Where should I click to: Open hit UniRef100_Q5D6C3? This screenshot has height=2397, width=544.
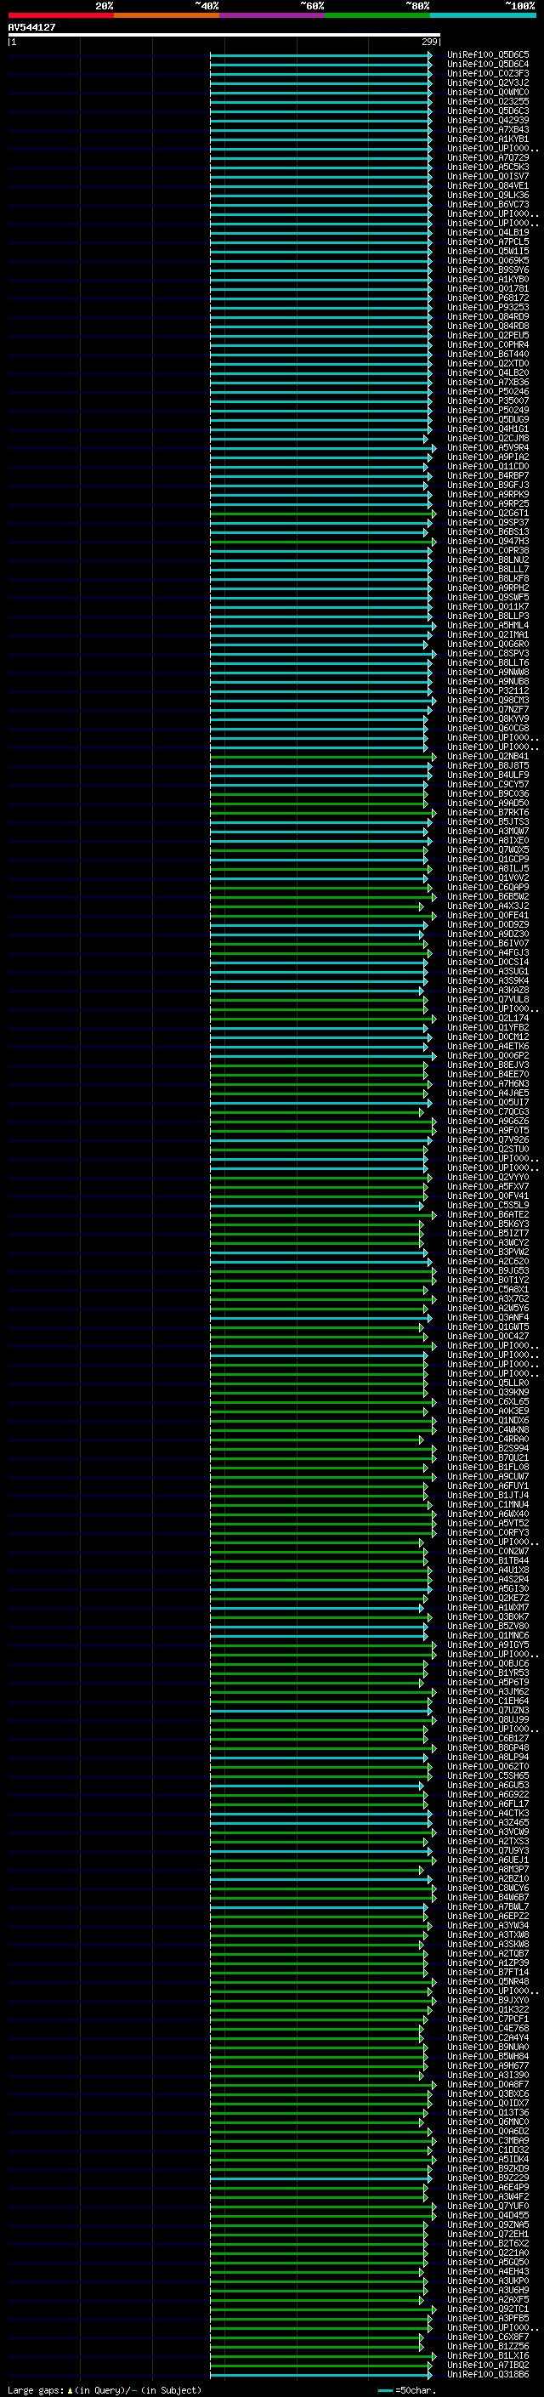click(x=488, y=111)
